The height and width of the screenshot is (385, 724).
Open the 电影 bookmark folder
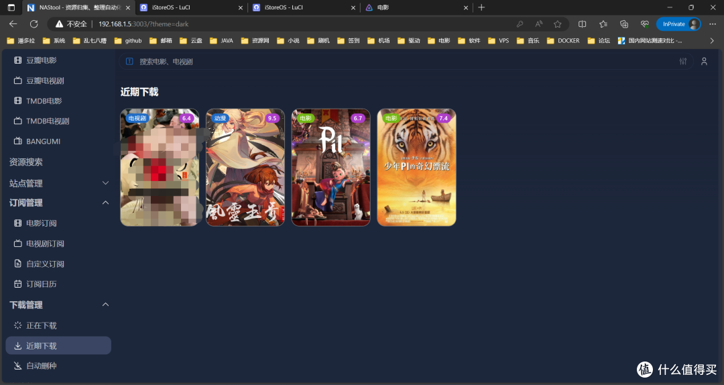coord(438,41)
